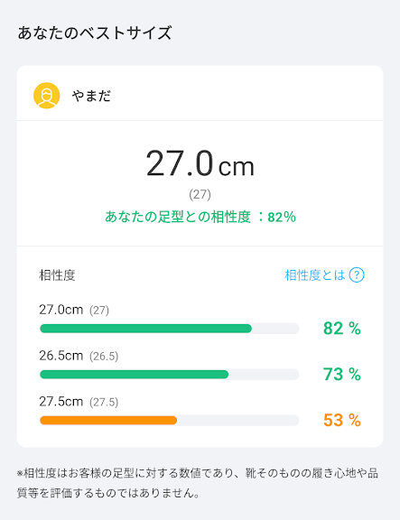This screenshot has width=400, height=520.
Task: Click the 相性度 section label
Action: (57, 275)
